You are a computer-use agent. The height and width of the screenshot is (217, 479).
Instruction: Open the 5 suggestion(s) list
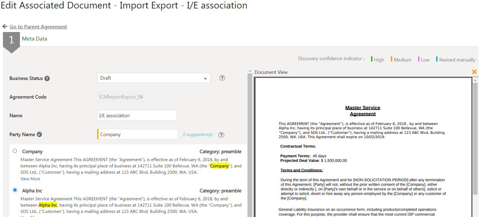(x=197, y=135)
